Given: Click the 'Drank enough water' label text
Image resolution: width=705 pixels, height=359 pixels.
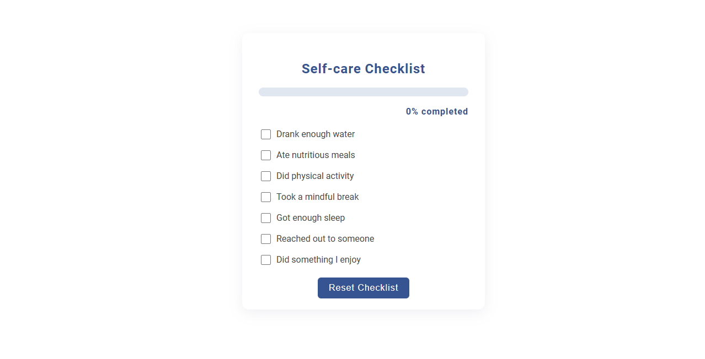Looking at the screenshot, I should click(315, 134).
